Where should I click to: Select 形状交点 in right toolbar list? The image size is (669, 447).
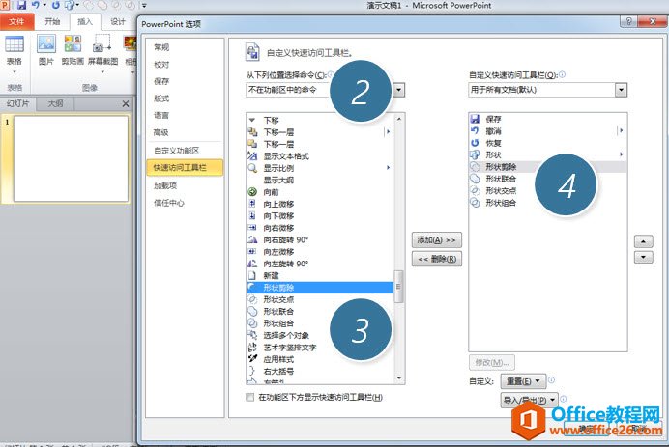tap(548, 190)
